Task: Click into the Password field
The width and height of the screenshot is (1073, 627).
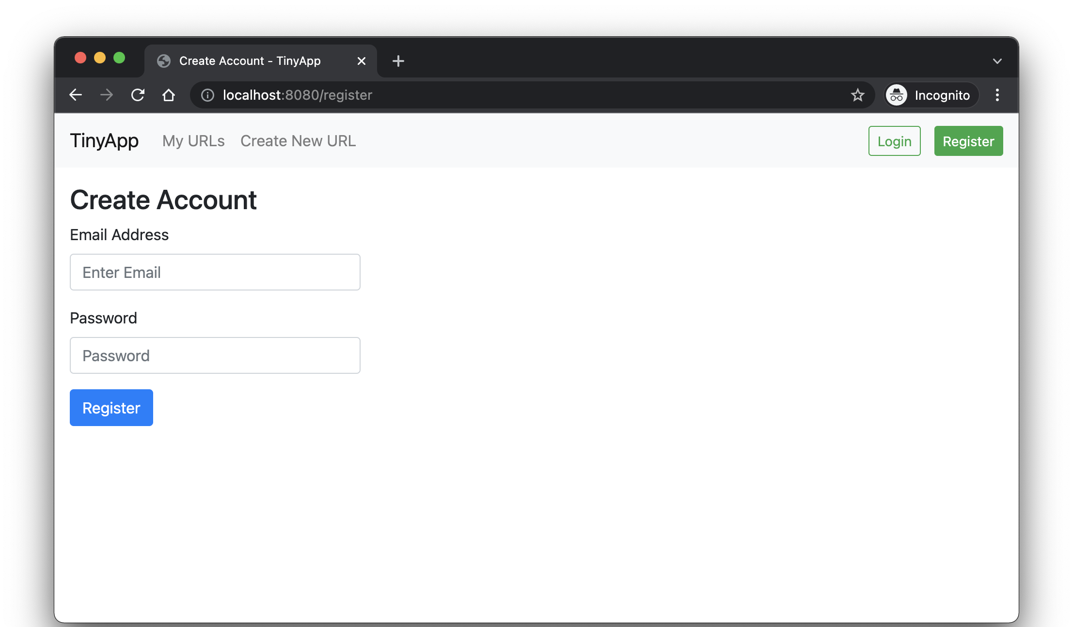Action: pyautogui.click(x=215, y=355)
